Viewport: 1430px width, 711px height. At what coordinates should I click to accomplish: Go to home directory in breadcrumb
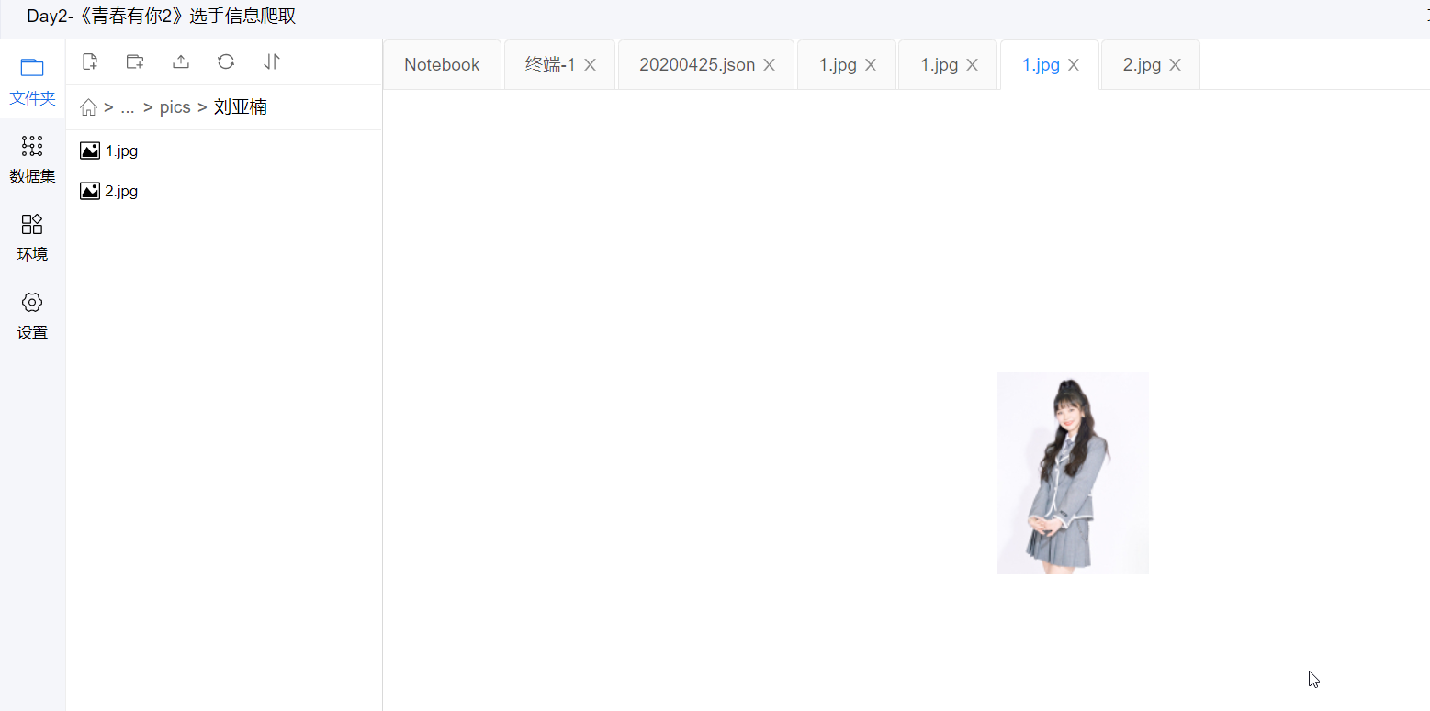pyautogui.click(x=89, y=107)
